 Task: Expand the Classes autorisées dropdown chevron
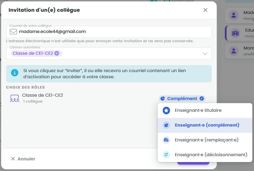click(205, 53)
